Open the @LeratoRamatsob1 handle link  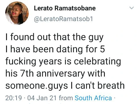63,19
